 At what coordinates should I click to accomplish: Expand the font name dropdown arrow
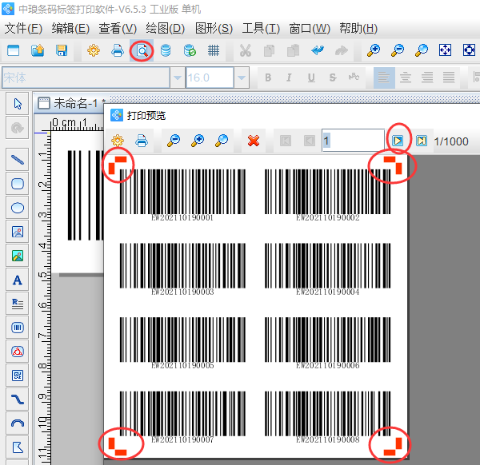click(178, 77)
